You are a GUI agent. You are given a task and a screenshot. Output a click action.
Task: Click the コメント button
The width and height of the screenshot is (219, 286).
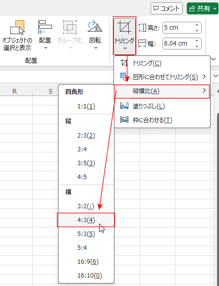click(x=166, y=8)
